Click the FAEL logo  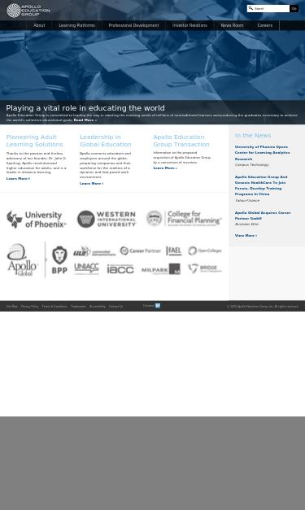point(173,251)
